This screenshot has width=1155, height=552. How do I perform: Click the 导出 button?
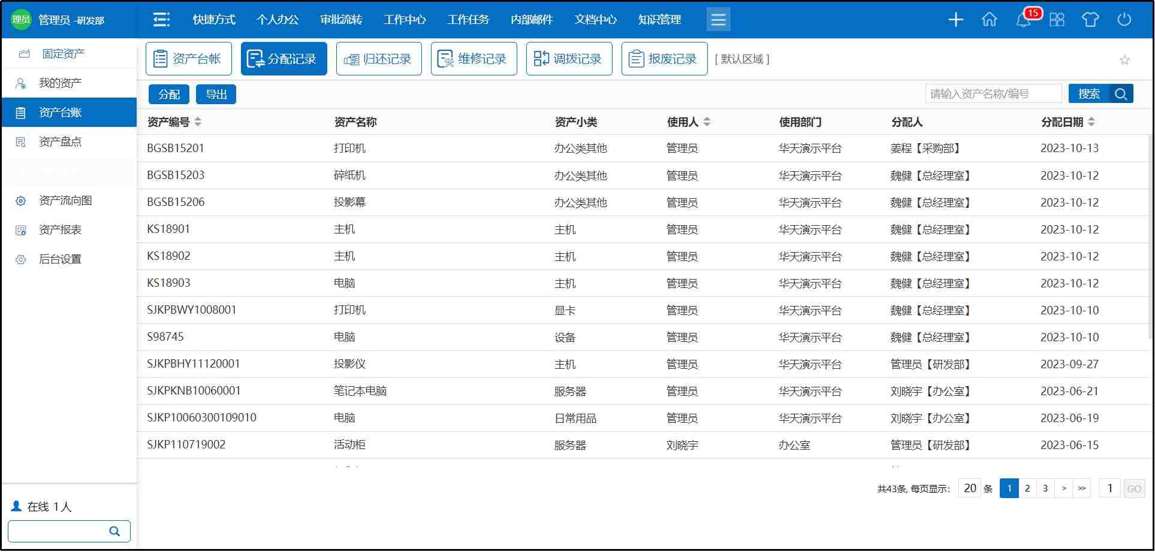pyautogui.click(x=216, y=95)
